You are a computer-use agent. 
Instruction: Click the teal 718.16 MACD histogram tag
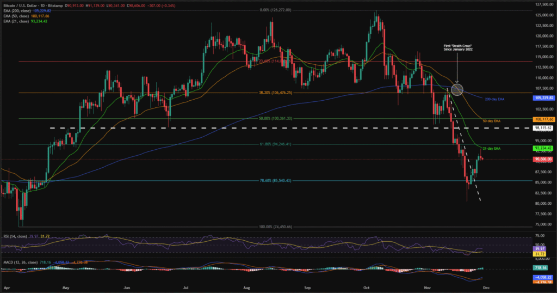[540, 268]
